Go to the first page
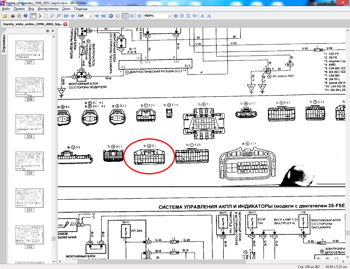The image size is (350, 269). click(x=66, y=16)
